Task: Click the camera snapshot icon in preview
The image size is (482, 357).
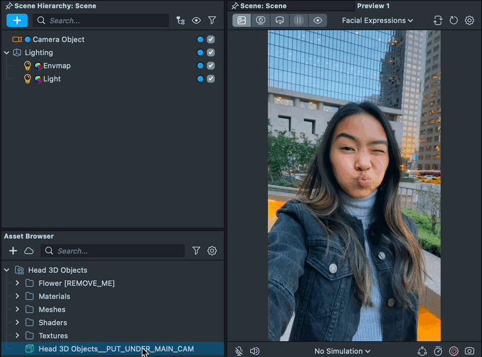Action: click(470, 351)
